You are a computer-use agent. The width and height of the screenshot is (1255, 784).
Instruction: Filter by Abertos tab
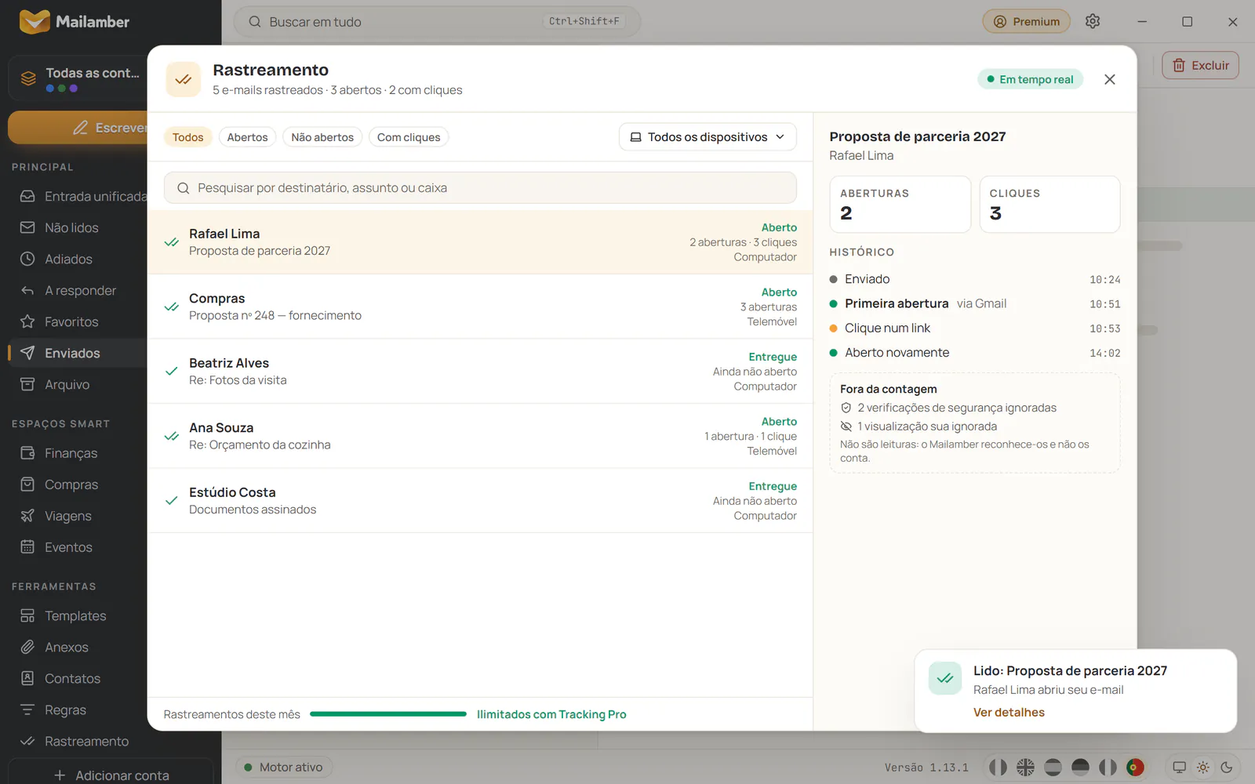click(x=247, y=137)
